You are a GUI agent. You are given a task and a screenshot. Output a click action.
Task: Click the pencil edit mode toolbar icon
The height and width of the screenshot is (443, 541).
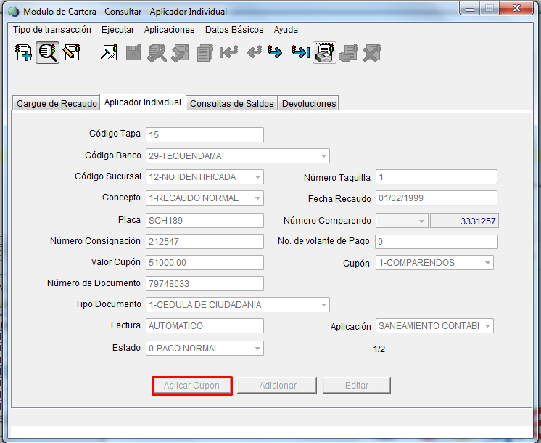pos(71,52)
